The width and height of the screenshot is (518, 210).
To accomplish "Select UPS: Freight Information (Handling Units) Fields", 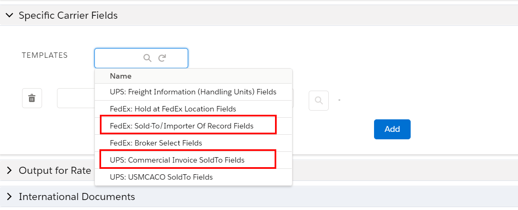I will click(193, 92).
